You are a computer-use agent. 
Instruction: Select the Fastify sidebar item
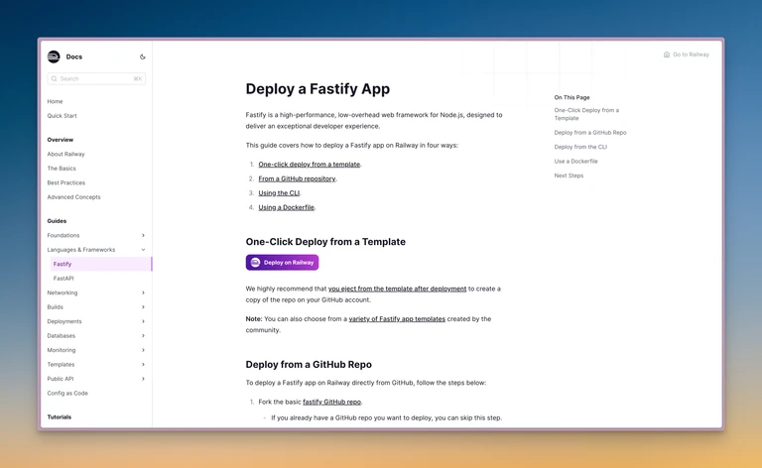(x=101, y=264)
